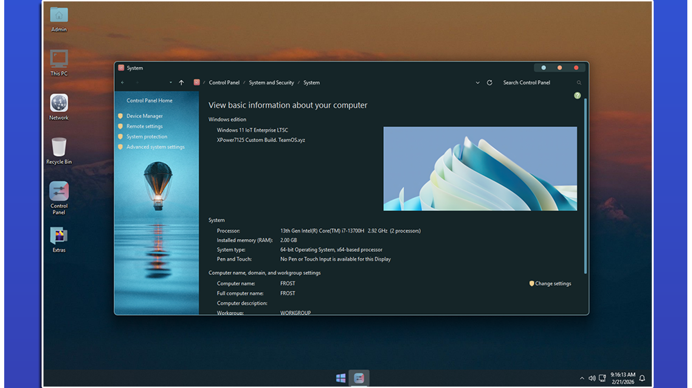Image resolution: width=692 pixels, height=388 pixels.
Task: Click the Windows Start button
Action: point(341,378)
